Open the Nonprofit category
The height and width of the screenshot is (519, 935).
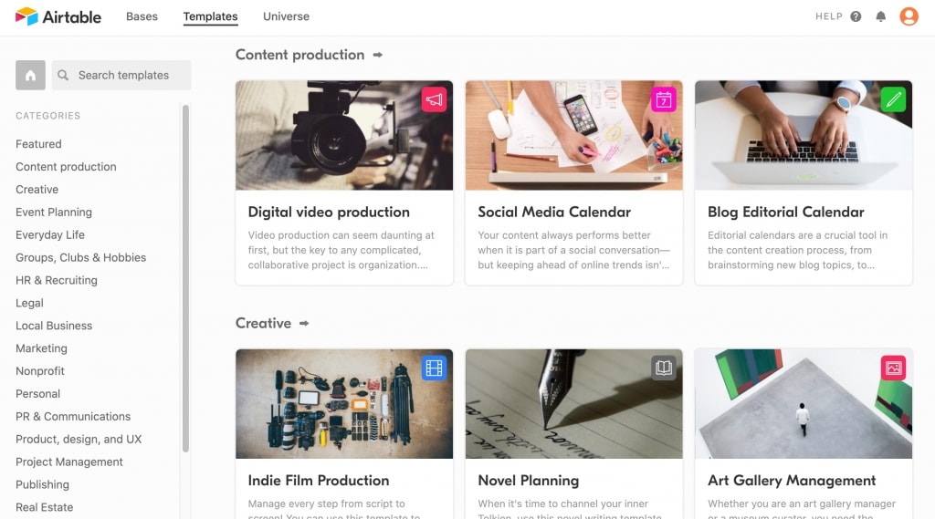pyautogui.click(x=40, y=370)
